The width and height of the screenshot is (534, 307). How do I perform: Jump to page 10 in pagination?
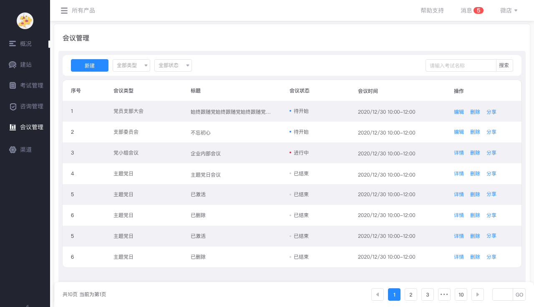[x=461, y=295]
